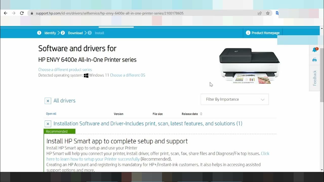Select Open all drivers link
The width and height of the screenshot is (324, 182).
(51, 114)
